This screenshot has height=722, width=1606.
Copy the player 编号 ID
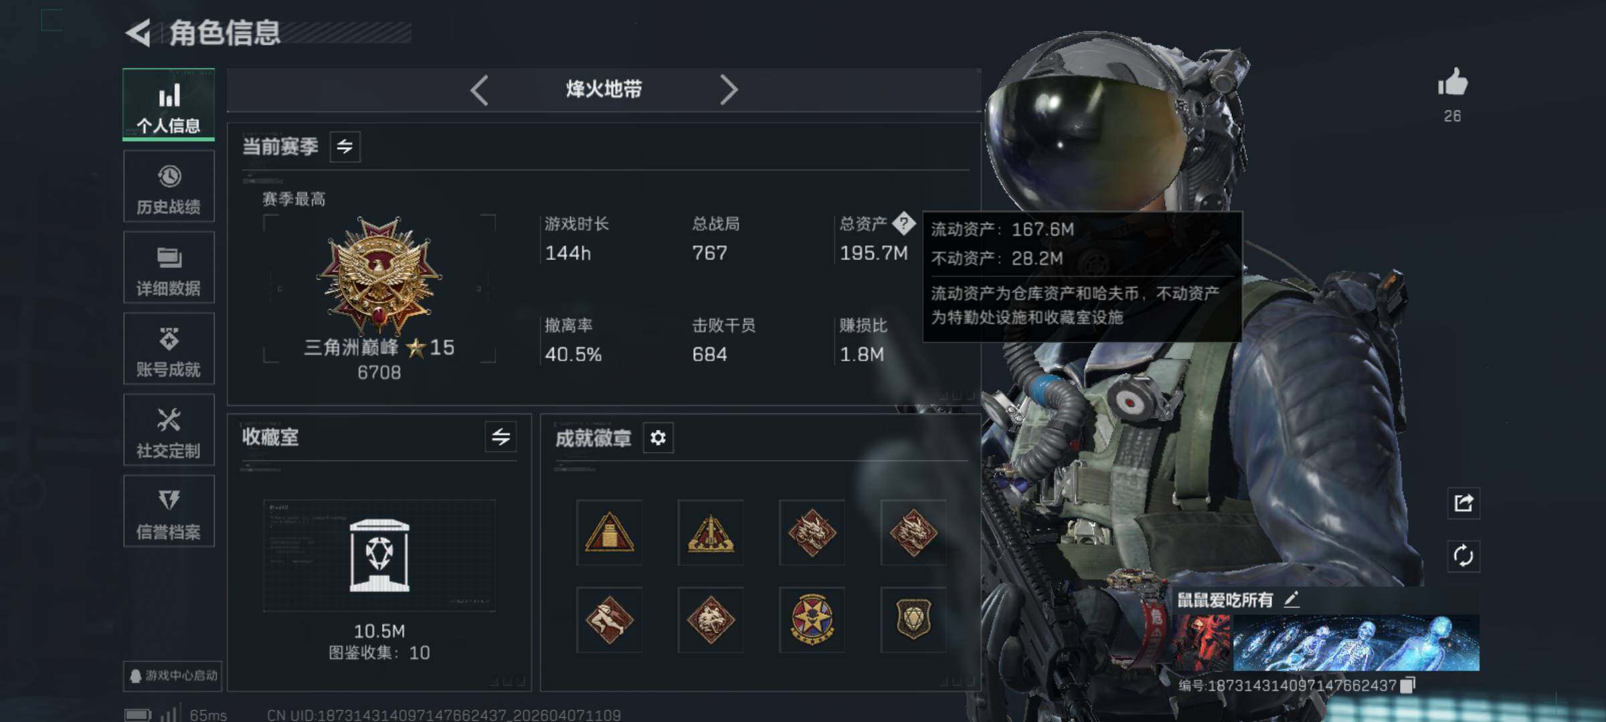click(x=1407, y=685)
